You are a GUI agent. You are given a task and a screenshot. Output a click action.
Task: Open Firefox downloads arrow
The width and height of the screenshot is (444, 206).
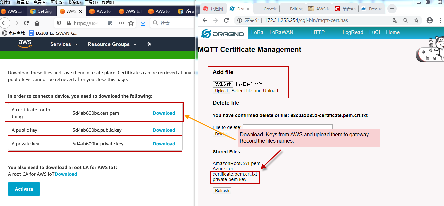143,23
